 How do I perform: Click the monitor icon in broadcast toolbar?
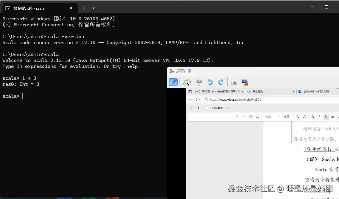tap(199, 82)
